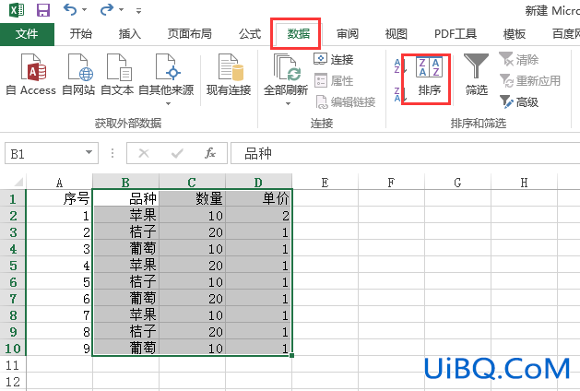
Task: Select column F header
Action: click(x=391, y=182)
